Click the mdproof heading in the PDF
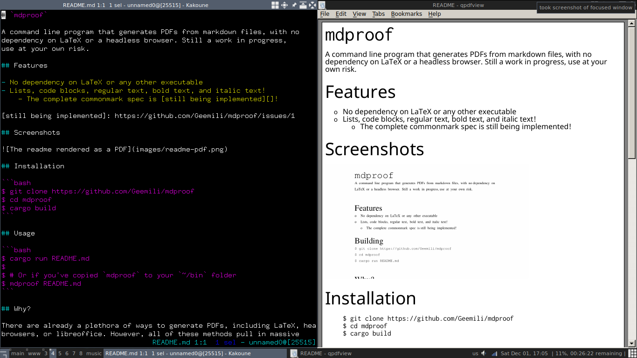The width and height of the screenshot is (637, 358). coord(359,35)
